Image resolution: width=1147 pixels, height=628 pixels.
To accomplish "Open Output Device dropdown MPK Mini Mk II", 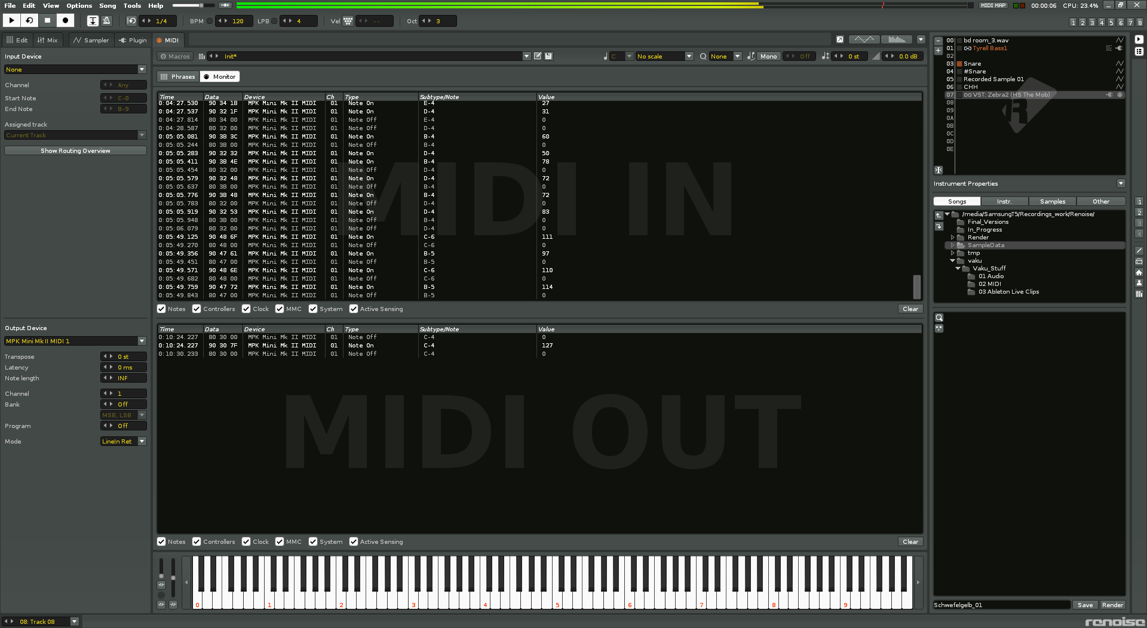I will click(x=75, y=341).
